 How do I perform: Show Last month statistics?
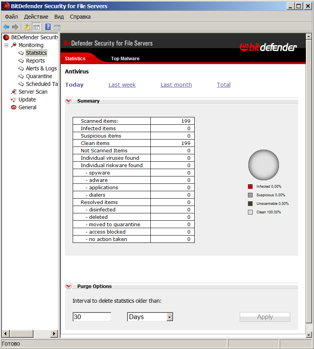pos(176,85)
